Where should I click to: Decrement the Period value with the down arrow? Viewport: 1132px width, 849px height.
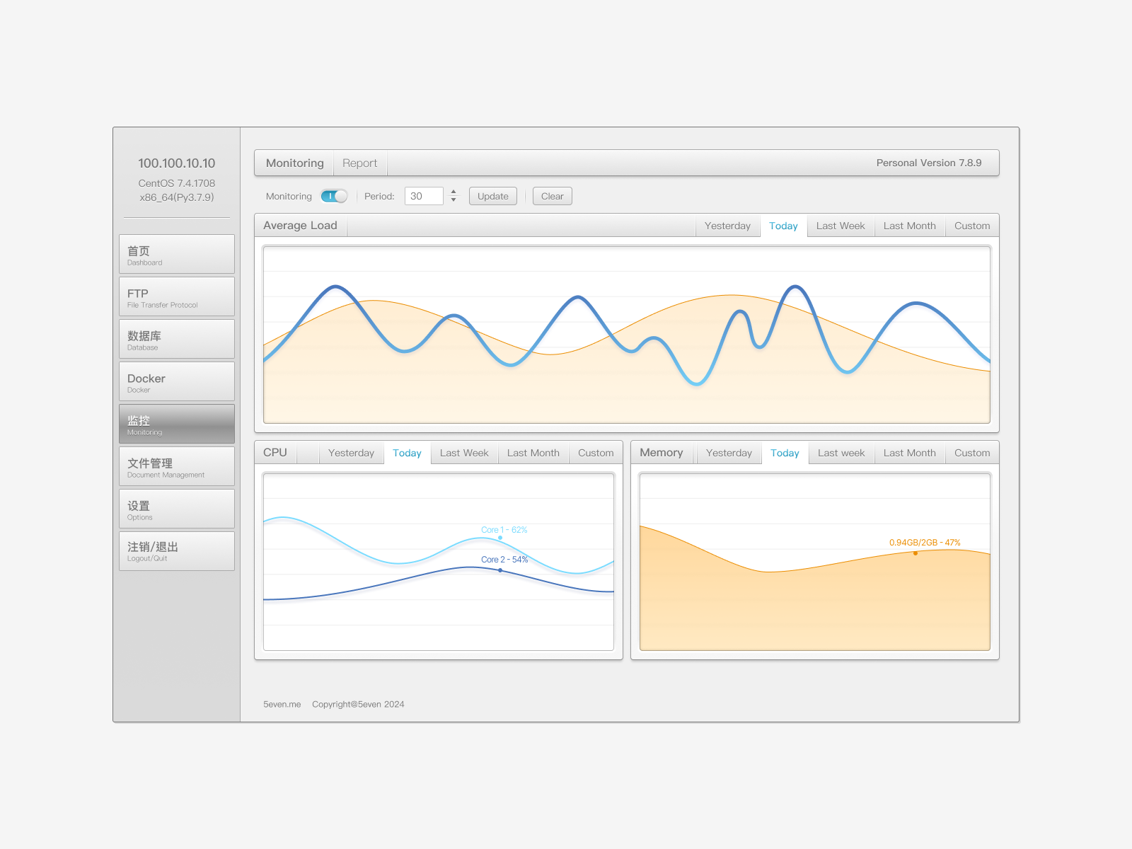pos(454,200)
